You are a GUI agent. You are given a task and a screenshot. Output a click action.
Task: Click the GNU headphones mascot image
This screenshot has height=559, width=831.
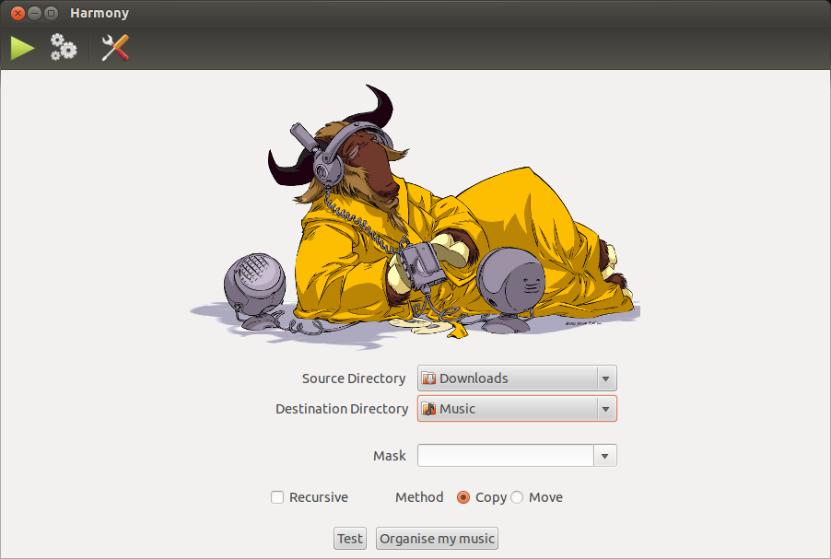click(x=415, y=216)
